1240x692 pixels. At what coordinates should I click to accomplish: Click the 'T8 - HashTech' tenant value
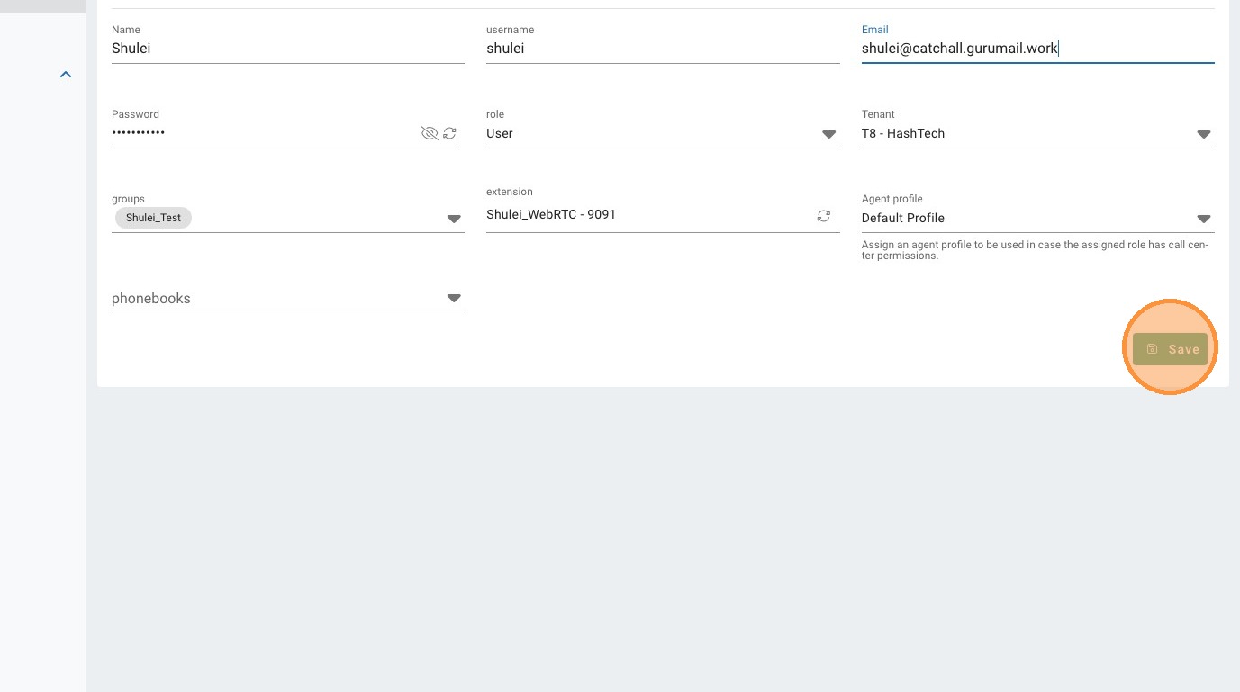pos(902,133)
